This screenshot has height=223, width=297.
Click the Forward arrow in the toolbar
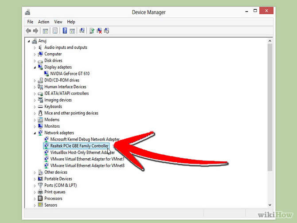click(x=35, y=31)
